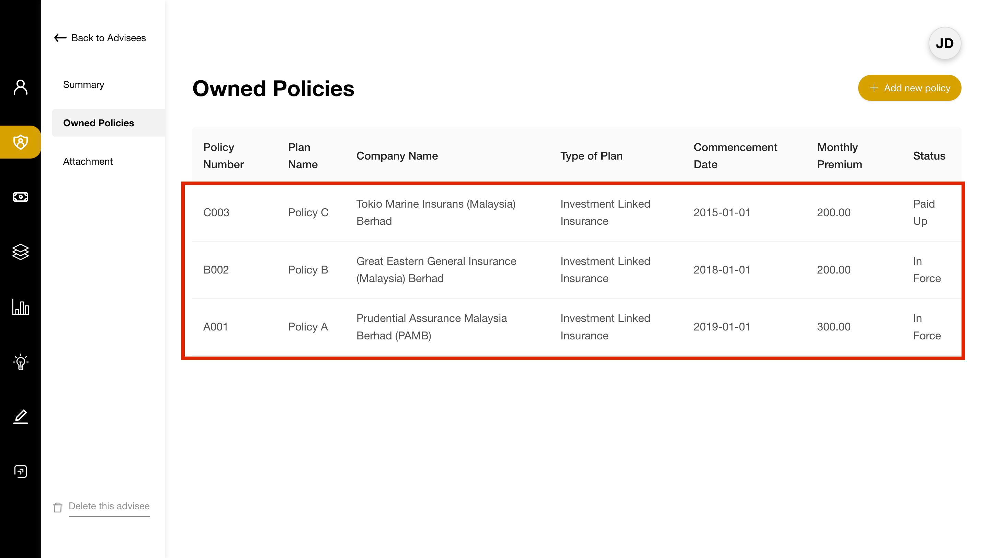Open the lightbulb insights icon

point(20,362)
